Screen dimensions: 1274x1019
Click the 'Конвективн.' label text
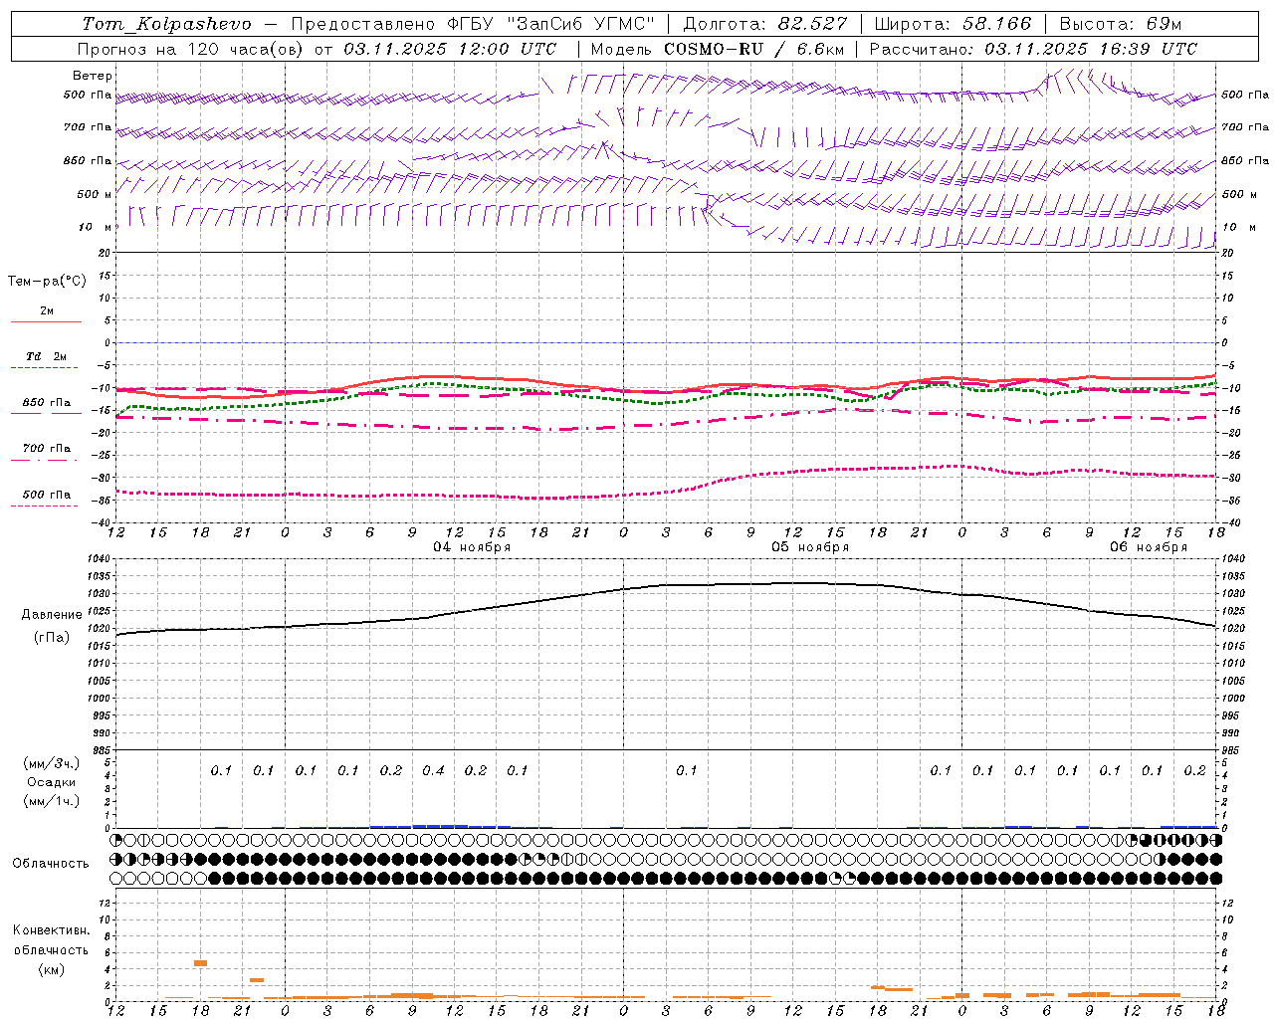click(51, 930)
